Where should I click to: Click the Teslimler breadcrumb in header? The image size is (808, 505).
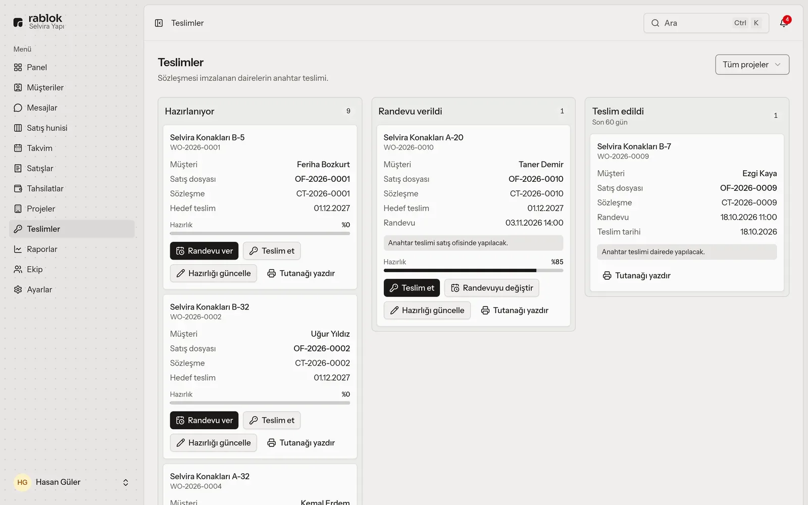tap(187, 23)
